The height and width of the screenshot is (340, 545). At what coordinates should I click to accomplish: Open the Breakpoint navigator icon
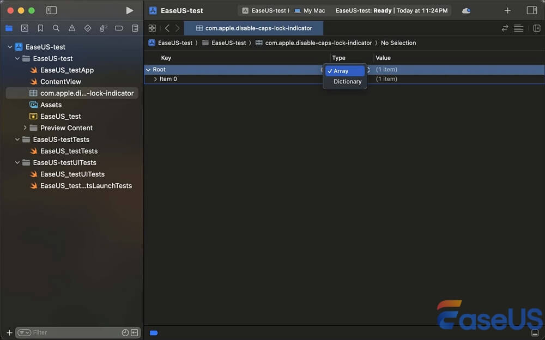119,28
